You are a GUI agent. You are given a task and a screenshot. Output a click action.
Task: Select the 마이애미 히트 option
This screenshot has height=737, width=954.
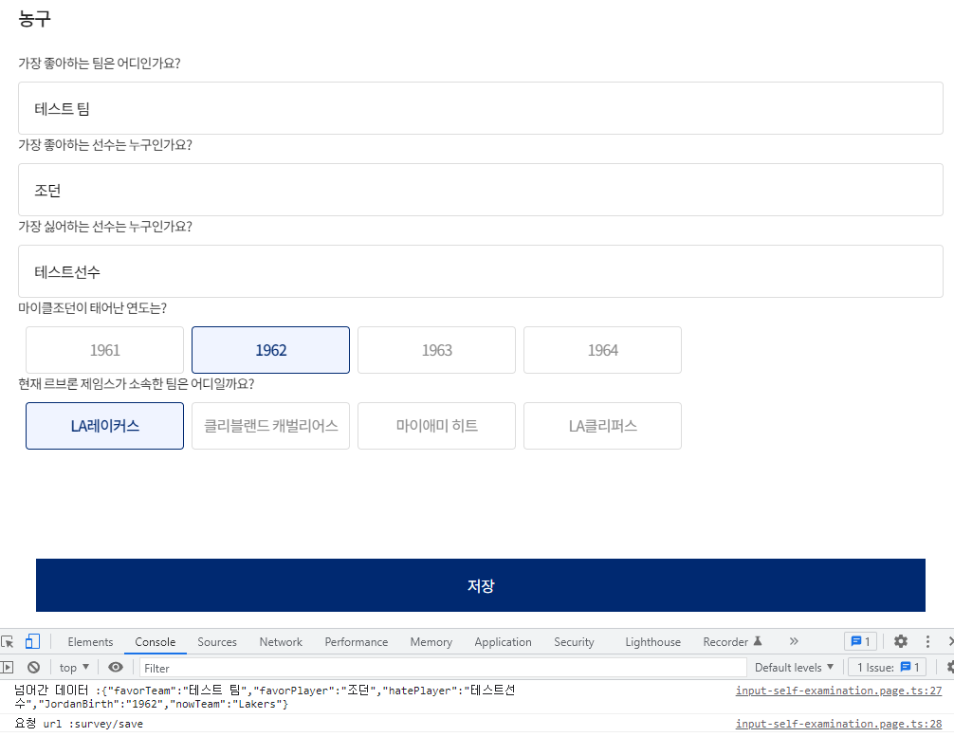pyautogui.click(x=437, y=426)
